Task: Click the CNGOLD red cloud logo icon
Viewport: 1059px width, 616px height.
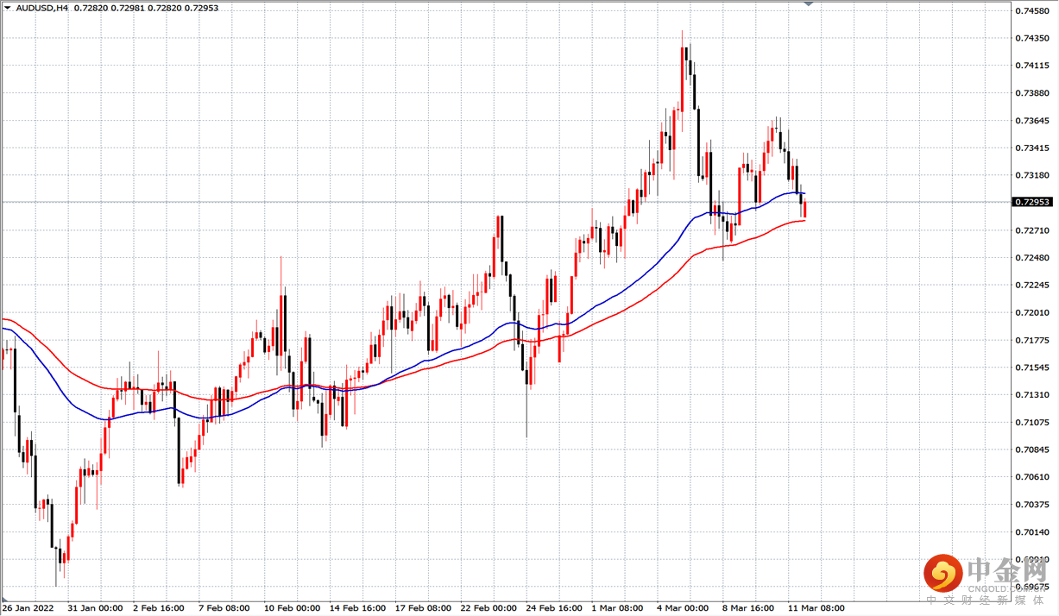Action: click(943, 573)
